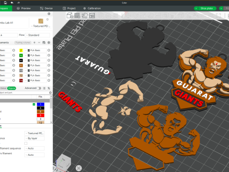Edit preset of filament 14
The image size is (229, 172).
click(49, 80)
